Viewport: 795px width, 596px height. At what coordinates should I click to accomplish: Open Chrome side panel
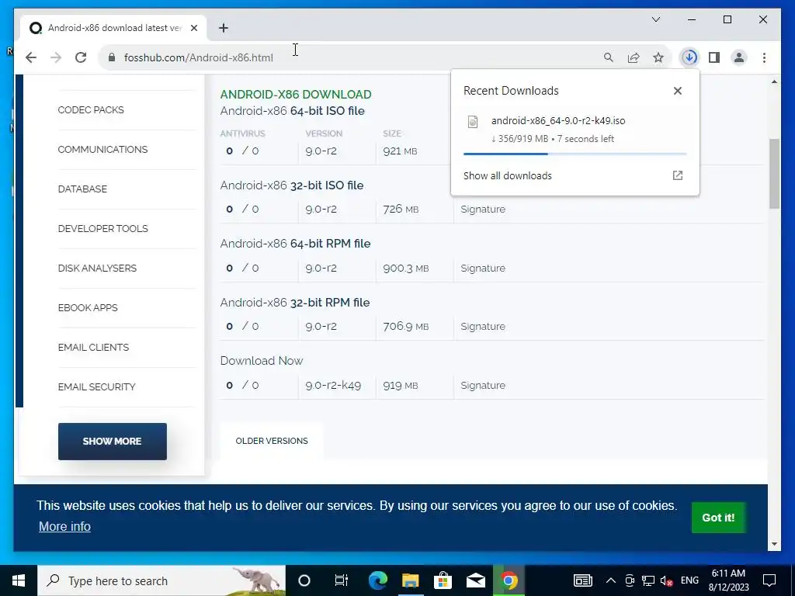(714, 57)
